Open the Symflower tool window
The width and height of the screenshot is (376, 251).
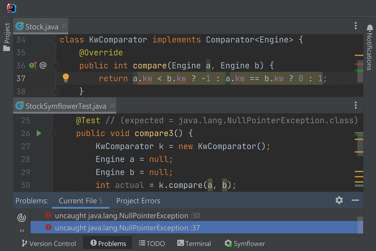tap(246, 243)
